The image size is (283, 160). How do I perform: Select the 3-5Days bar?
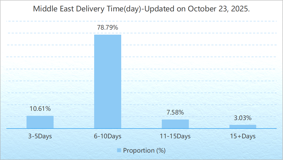tap(40, 122)
